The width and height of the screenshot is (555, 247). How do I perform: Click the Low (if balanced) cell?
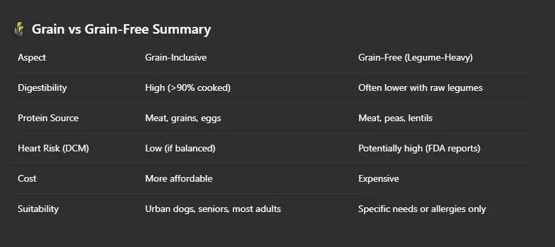coord(180,148)
